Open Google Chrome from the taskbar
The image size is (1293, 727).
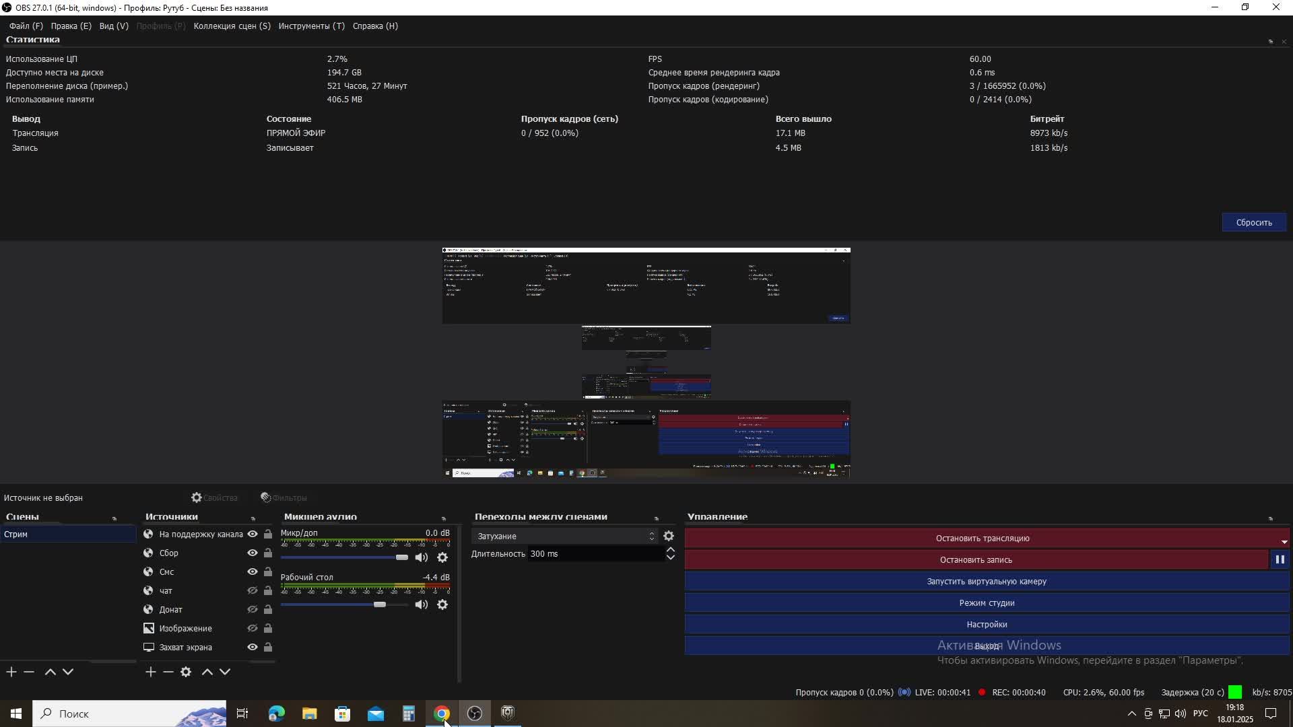tap(442, 714)
